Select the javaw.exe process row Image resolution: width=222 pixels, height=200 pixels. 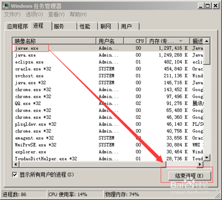click(x=108, y=48)
